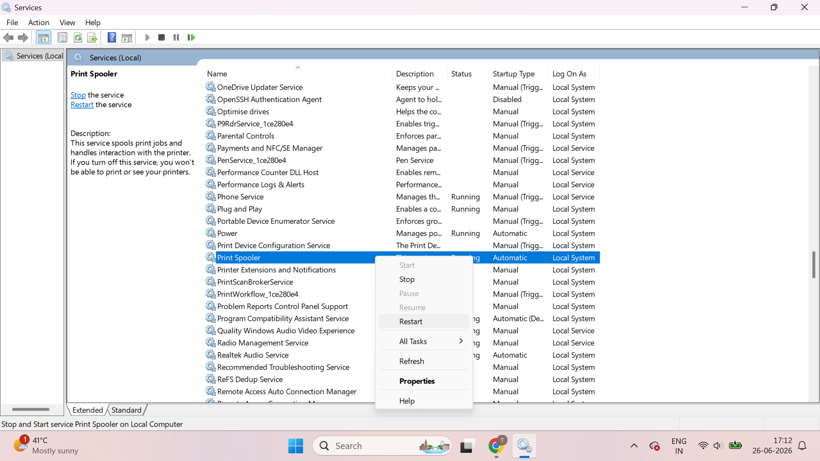
Task: Open the Wi-Fi network tray icon
Action: [703, 446]
